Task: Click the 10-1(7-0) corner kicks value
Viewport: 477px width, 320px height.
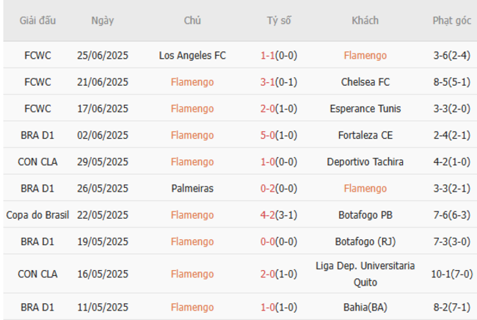Action: click(x=451, y=273)
